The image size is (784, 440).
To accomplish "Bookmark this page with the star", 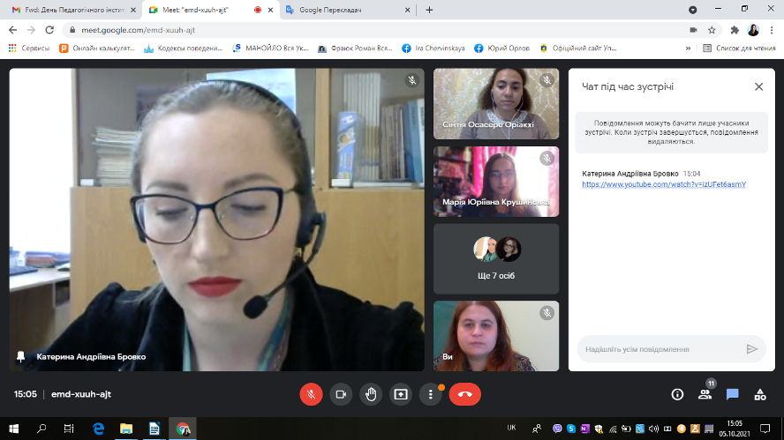I will point(712,30).
